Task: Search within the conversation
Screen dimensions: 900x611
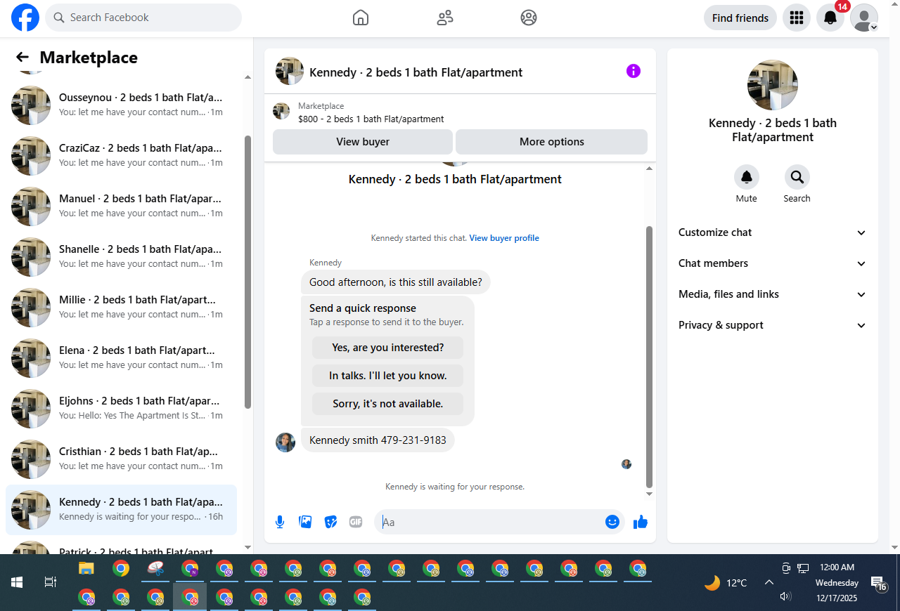Action: 797,177
